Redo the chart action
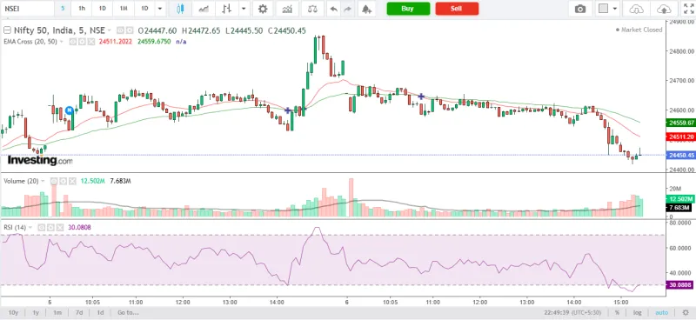Image resolution: width=696 pixels, height=320 pixels. [x=347, y=9]
